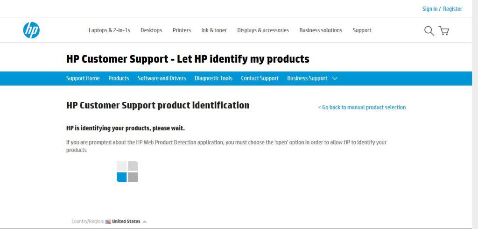Image resolution: width=478 pixels, height=229 pixels.
Task: Select Displays & accessories in navigation
Action: click(263, 30)
